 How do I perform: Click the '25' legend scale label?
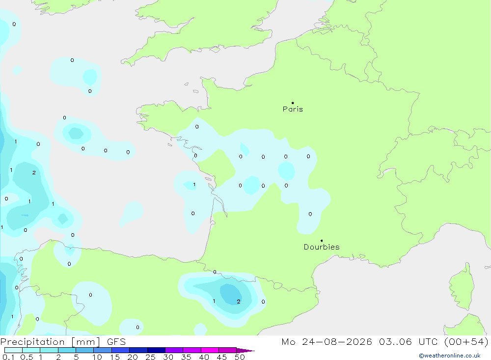pos(150,357)
